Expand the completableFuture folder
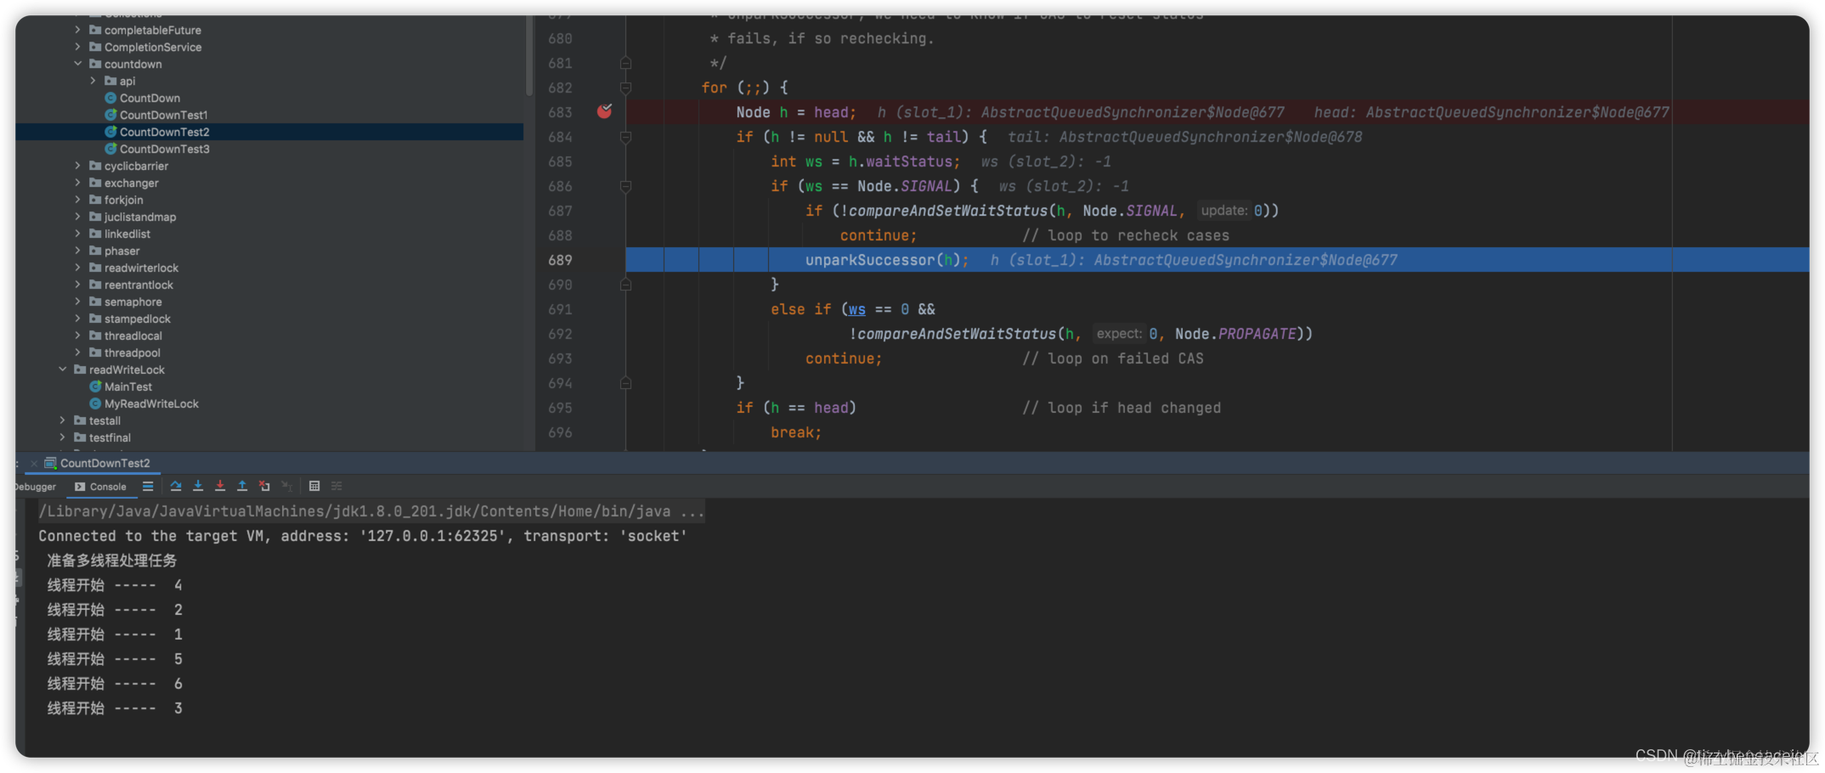This screenshot has width=1825, height=773. tap(77, 30)
